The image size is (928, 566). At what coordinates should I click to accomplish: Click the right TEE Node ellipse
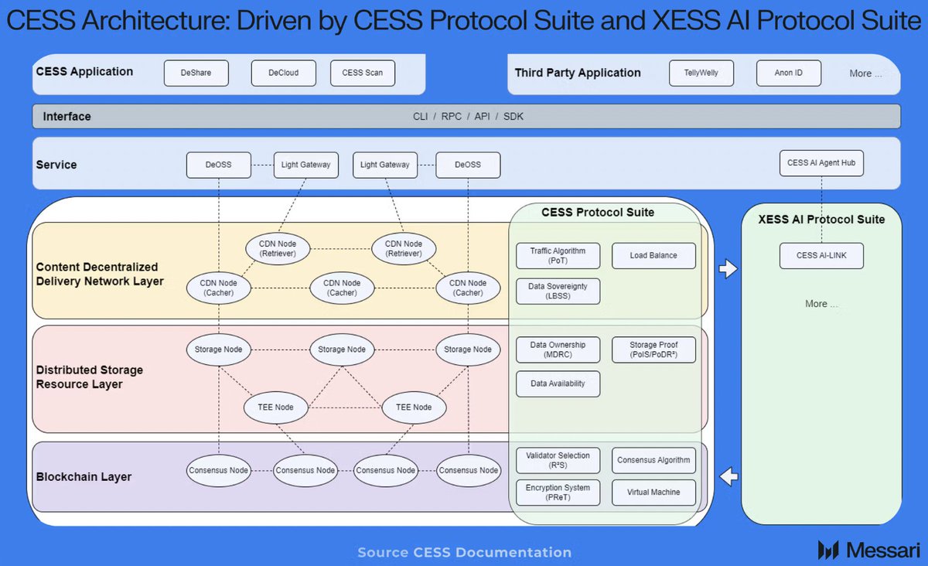click(414, 407)
